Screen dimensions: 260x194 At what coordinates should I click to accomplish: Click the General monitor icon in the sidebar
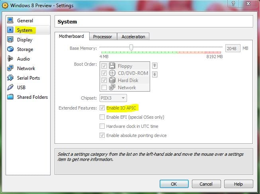tap(10, 20)
